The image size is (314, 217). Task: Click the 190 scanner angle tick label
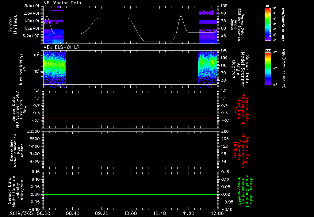pyautogui.click(x=224, y=50)
